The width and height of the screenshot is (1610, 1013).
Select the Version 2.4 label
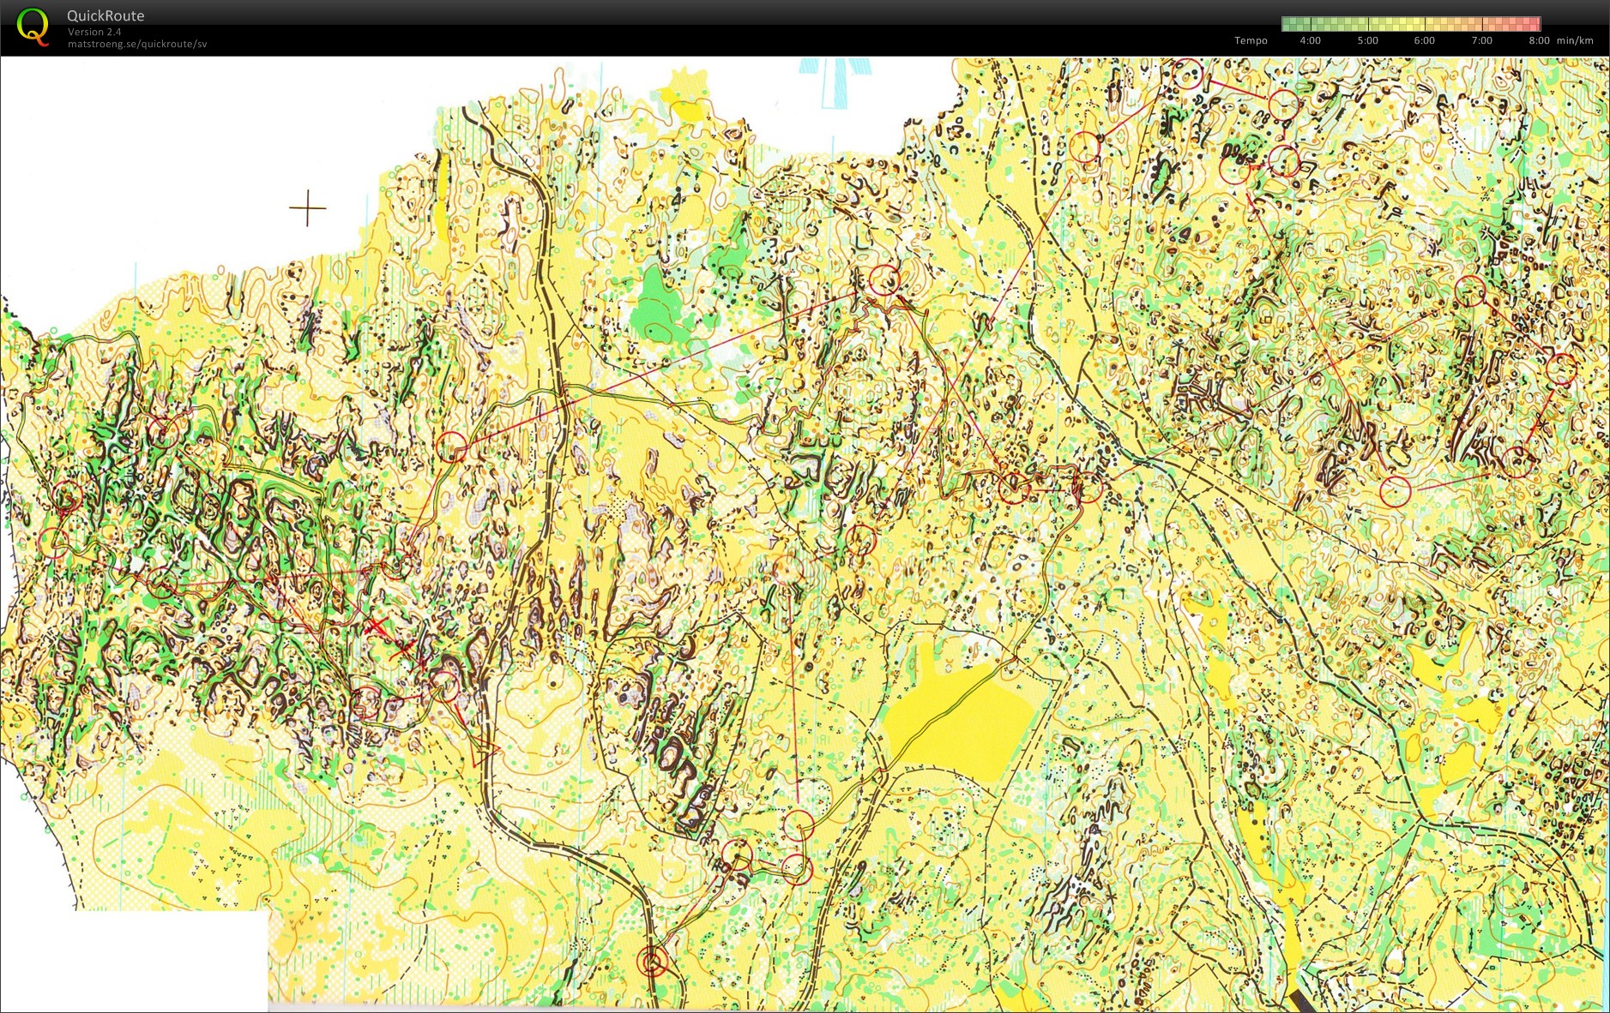coord(94,32)
